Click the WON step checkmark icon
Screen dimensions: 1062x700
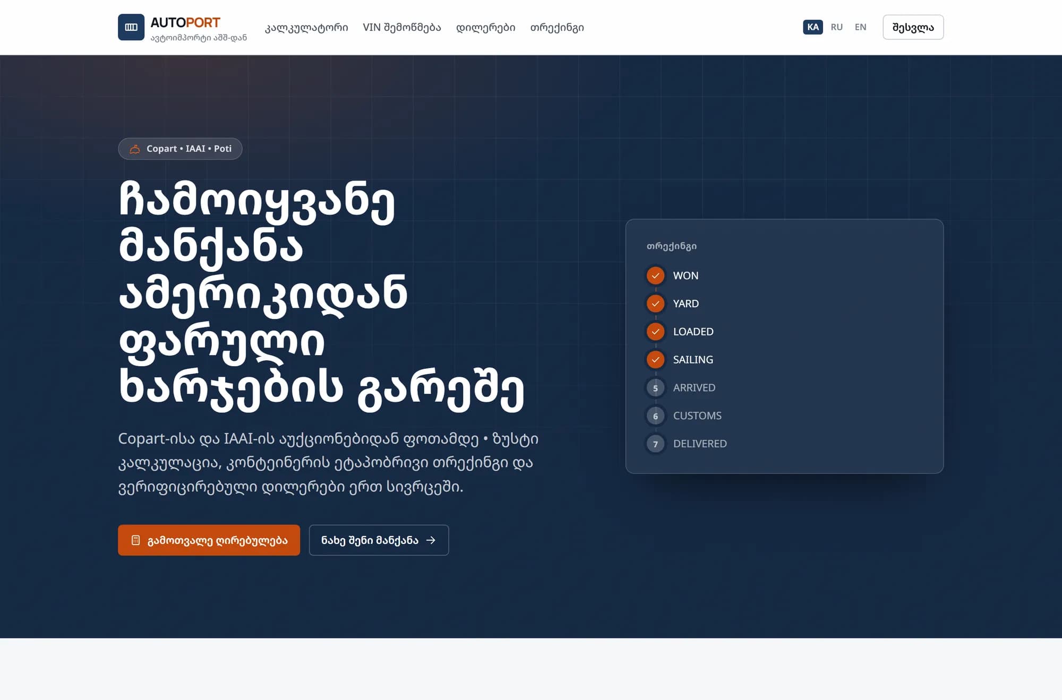coord(655,275)
